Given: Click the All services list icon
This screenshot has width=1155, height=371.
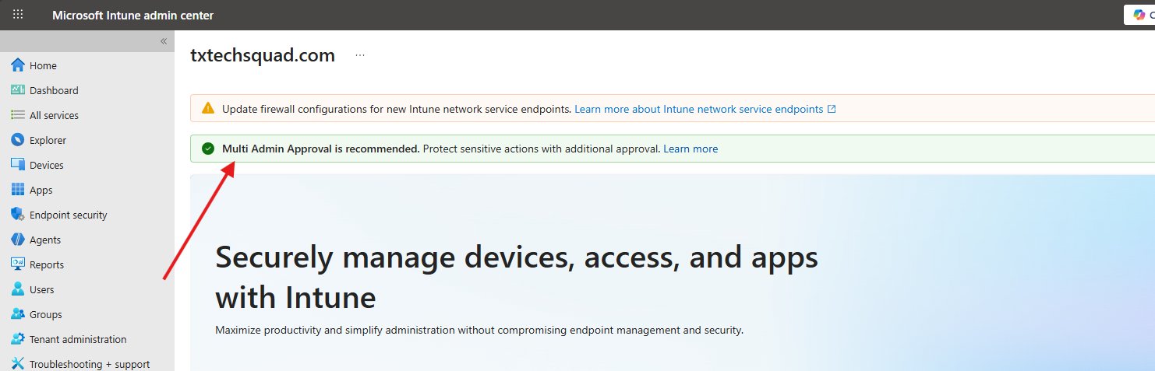Looking at the screenshot, I should [18, 115].
